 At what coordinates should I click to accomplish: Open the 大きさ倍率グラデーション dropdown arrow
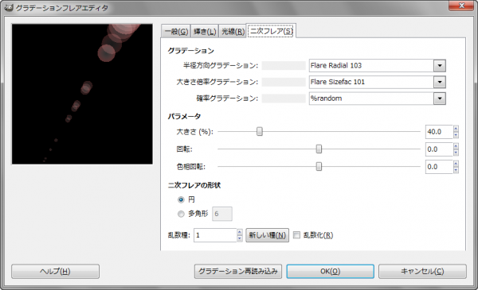(x=440, y=82)
